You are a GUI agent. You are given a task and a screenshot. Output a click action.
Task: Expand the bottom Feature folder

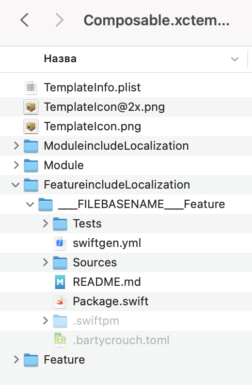[16, 359]
